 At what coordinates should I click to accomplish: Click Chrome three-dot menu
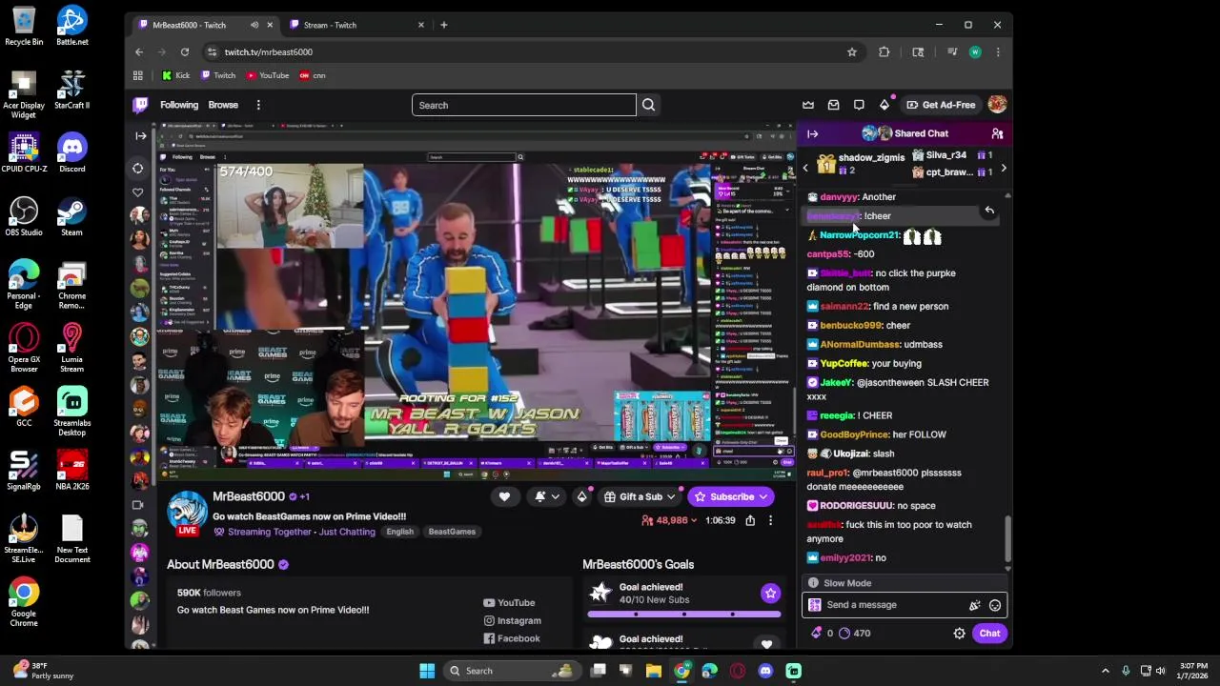(x=998, y=52)
